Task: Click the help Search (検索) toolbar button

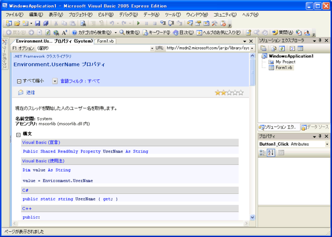Action: [130, 32]
